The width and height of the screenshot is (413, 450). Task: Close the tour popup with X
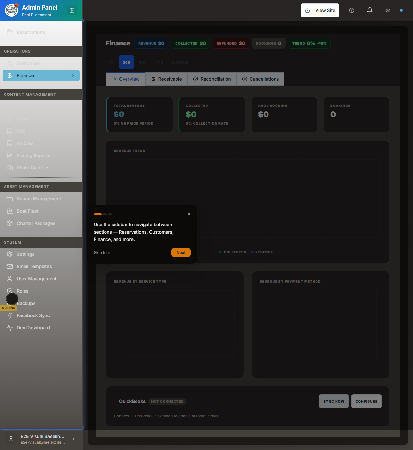point(189,214)
